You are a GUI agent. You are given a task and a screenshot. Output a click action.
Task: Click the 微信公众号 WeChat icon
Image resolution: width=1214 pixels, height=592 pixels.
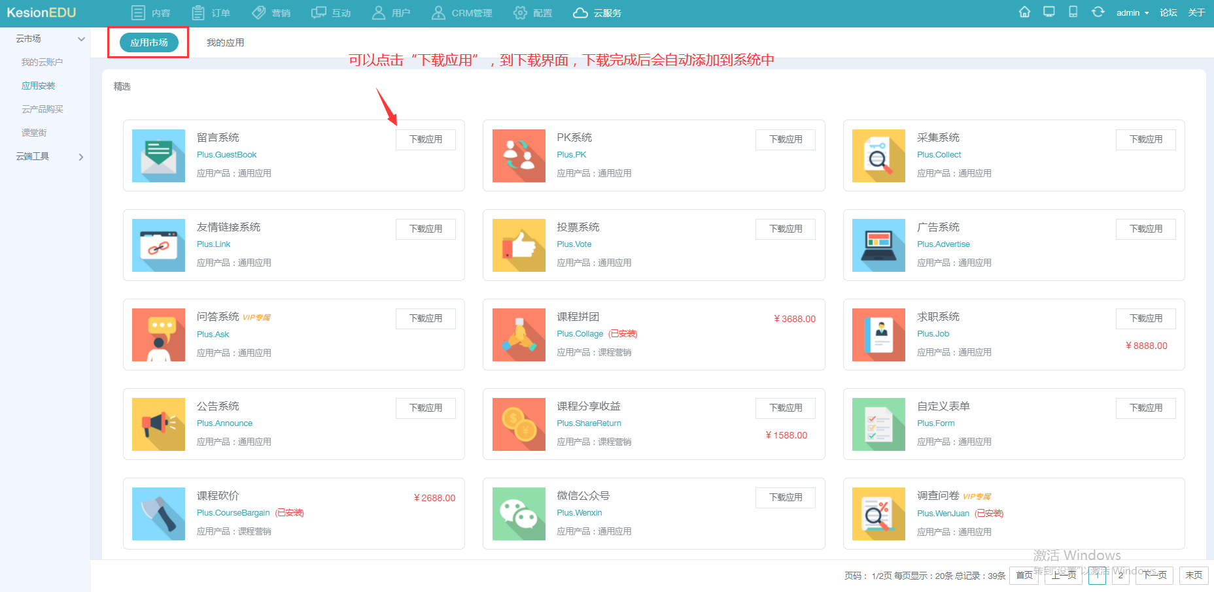tap(519, 514)
